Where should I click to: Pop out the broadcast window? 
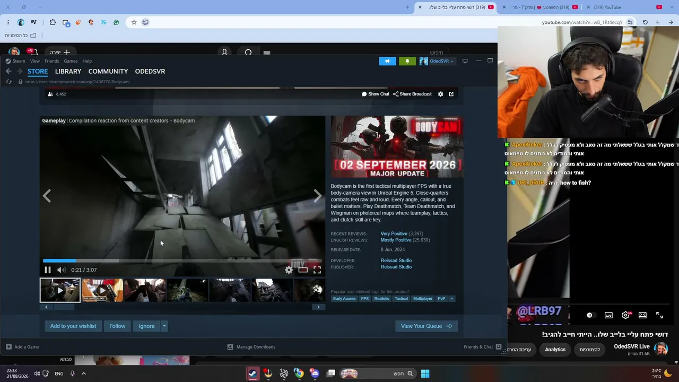(451, 94)
